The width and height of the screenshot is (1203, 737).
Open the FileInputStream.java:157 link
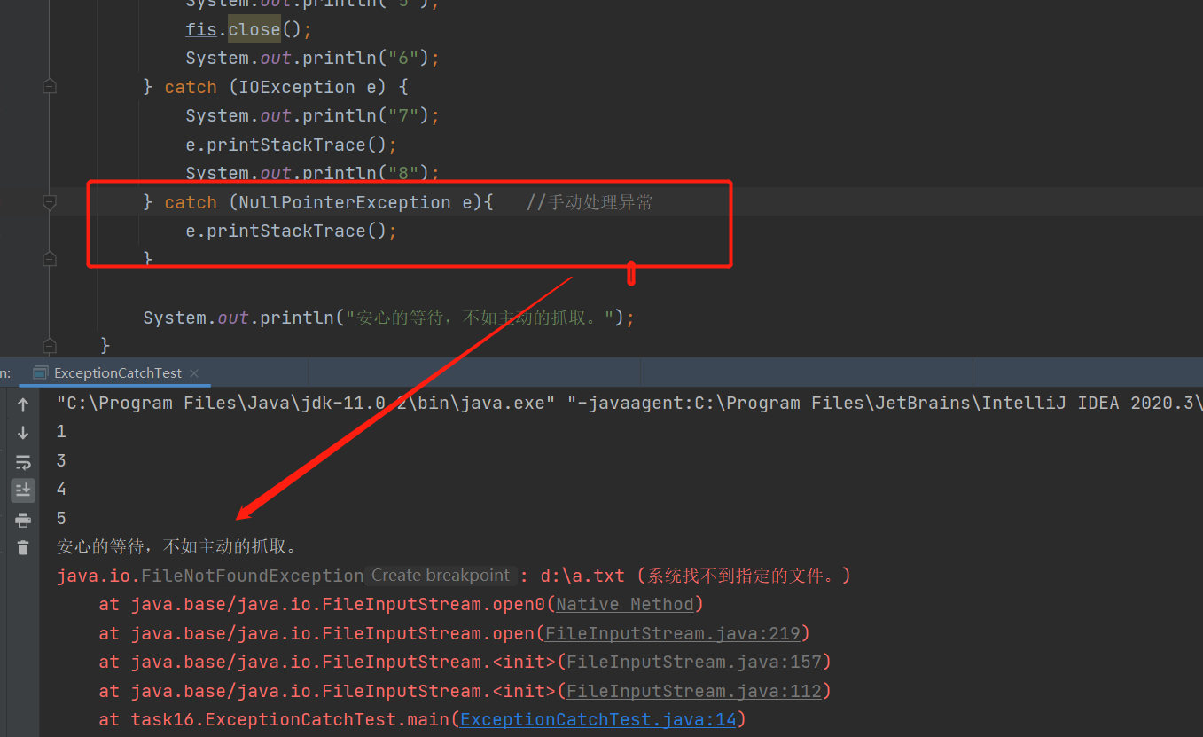[694, 662]
